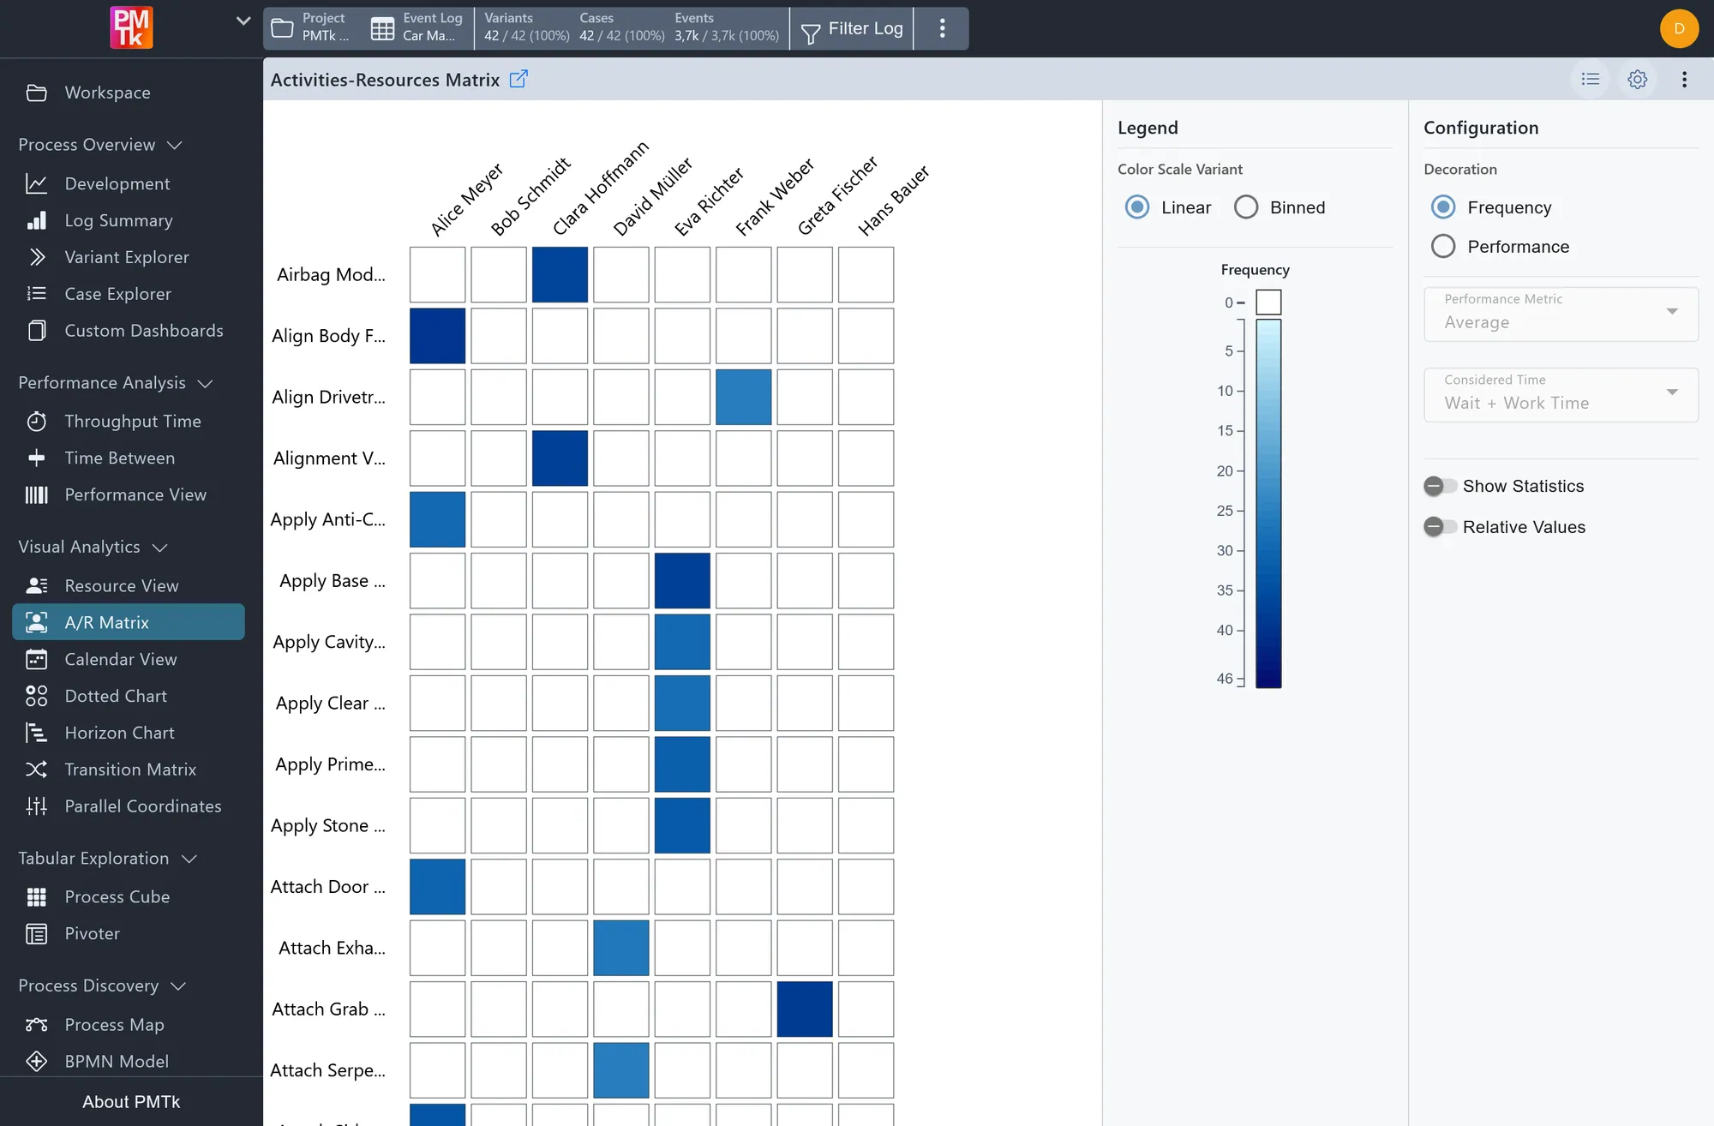Expand the chevron next to logo
Screen dimensions: 1714x1126
[x=243, y=21]
